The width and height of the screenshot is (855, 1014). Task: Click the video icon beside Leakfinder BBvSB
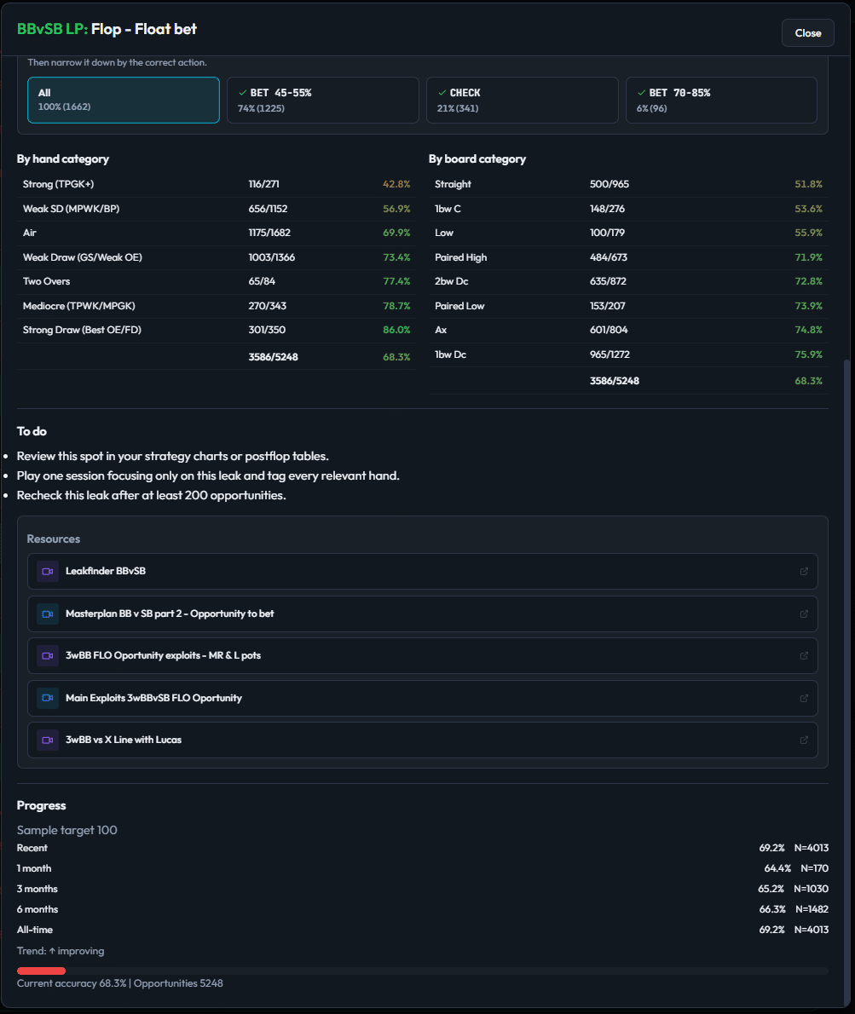[47, 571]
